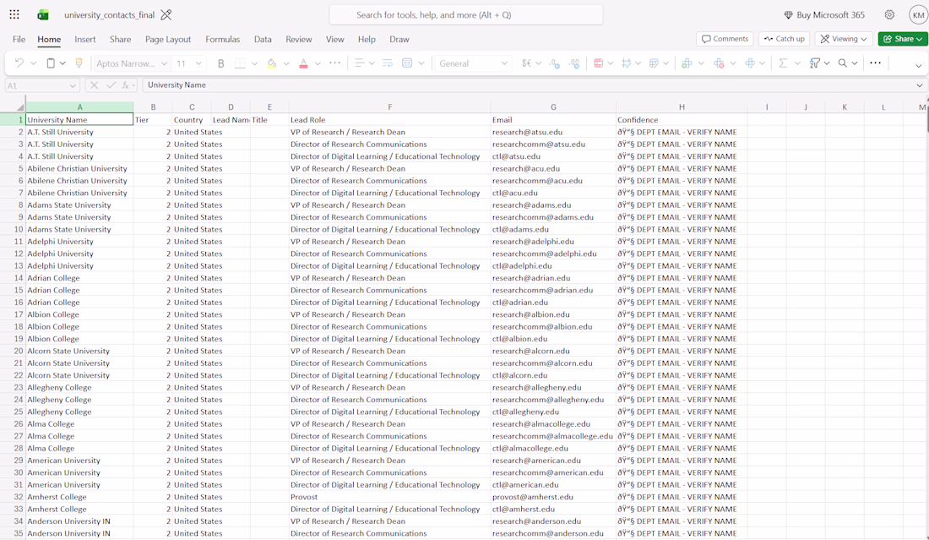Open the Viewing mode dropdown
Viewport: 929px width, 540px height.
[844, 39]
